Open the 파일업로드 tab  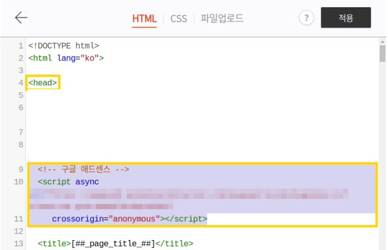(222, 18)
